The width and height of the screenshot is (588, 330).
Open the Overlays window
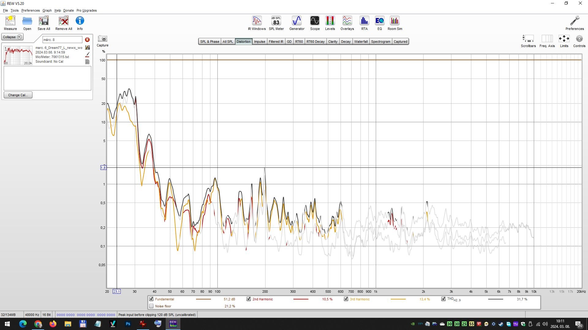click(x=347, y=23)
